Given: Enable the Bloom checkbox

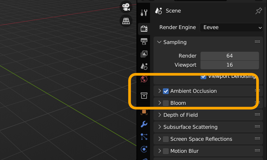Looking at the screenshot, I should pyautogui.click(x=166, y=103).
